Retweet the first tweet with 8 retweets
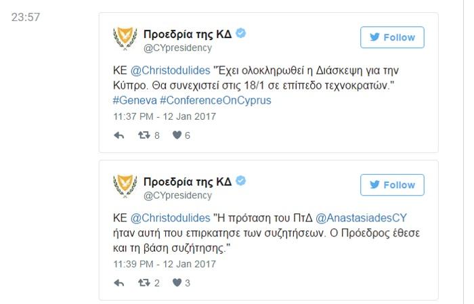 pyautogui.click(x=144, y=135)
